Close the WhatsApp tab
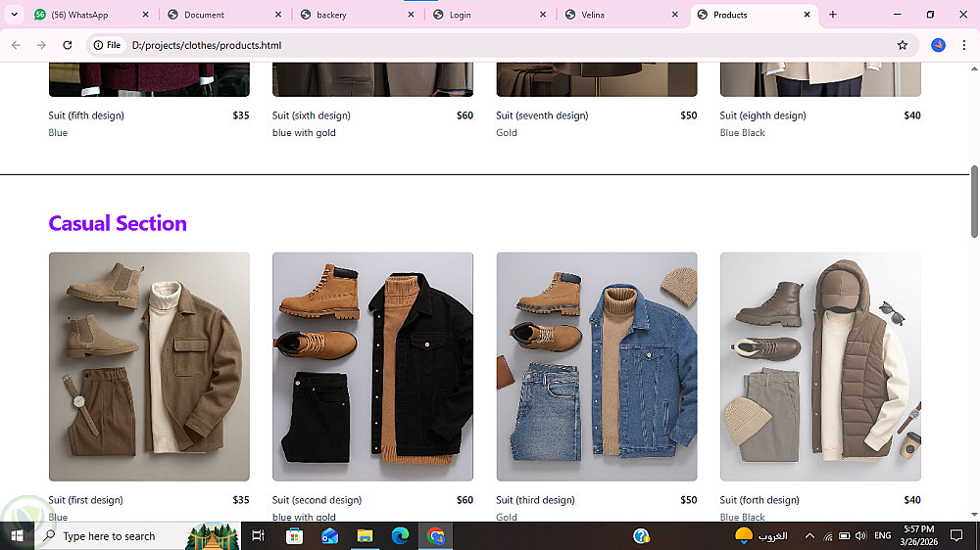This screenshot has height=550, width=980. coord(146,15)
